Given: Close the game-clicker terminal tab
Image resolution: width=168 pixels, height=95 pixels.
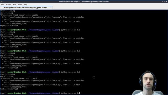Looking at the screenshot, I should tap(51, 8).
